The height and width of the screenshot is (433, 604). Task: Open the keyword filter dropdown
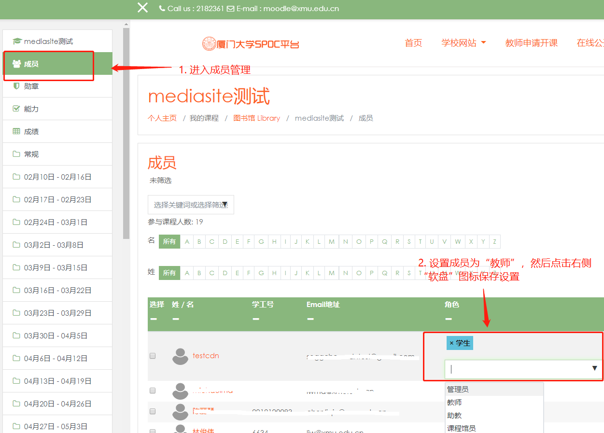[191, 205]
